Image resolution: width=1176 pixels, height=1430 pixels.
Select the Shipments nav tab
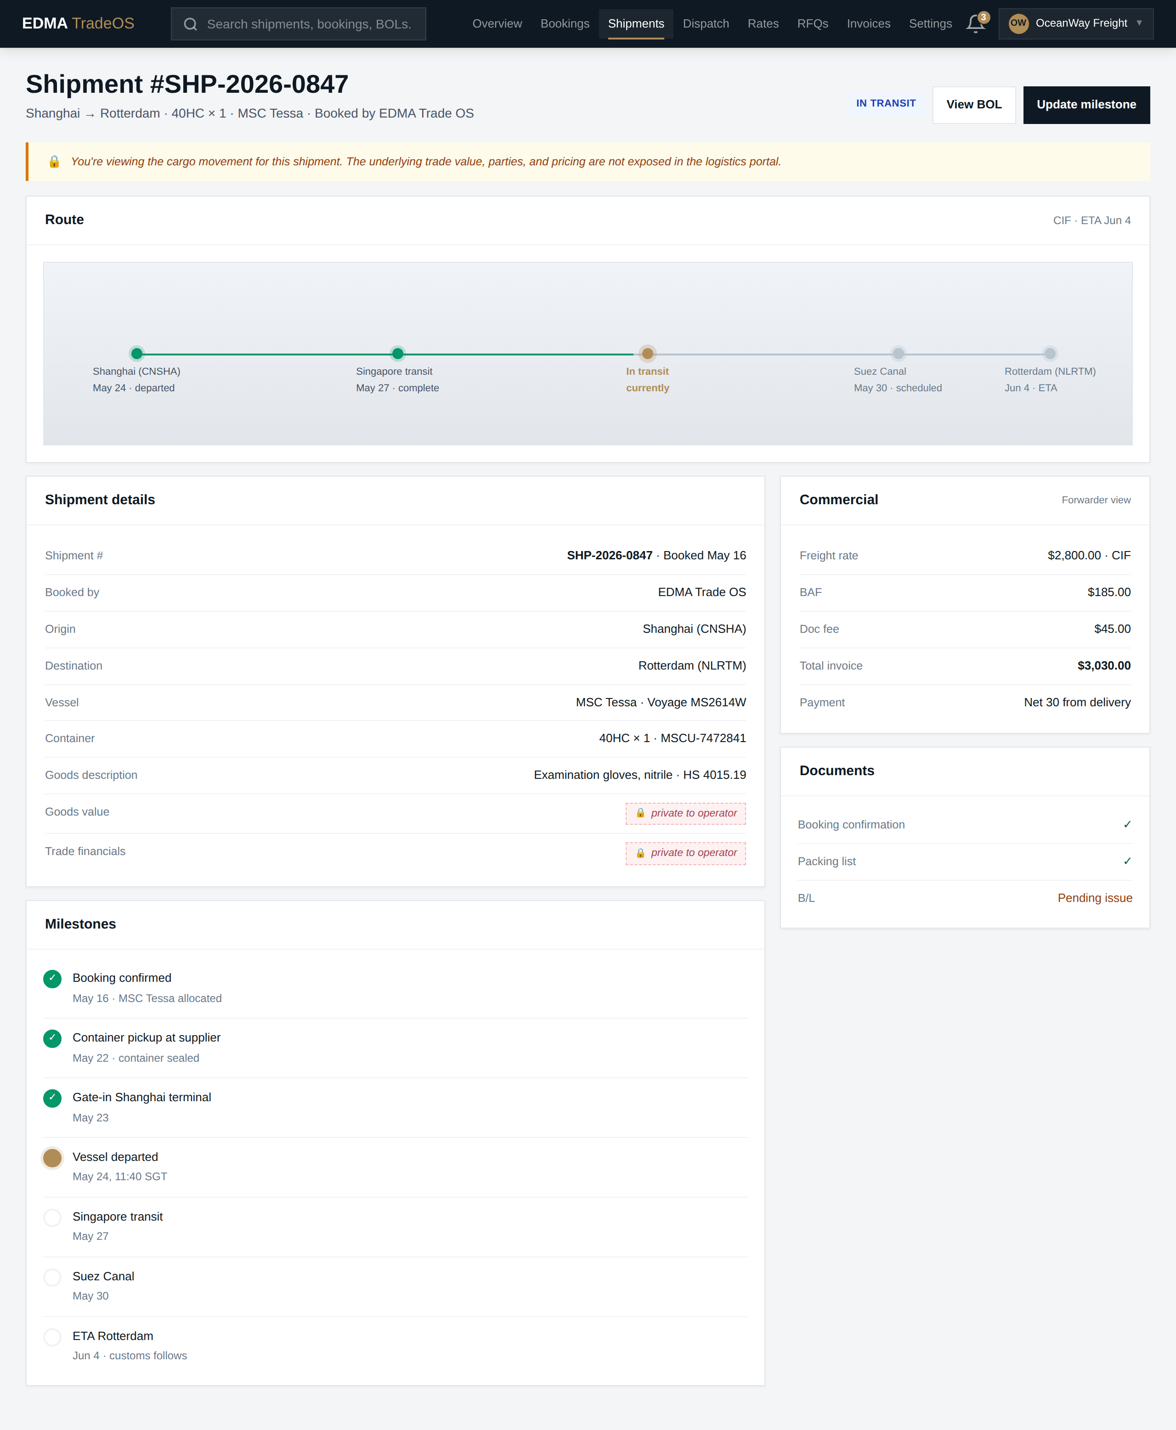pyautogui.click(x=635, y=24)
